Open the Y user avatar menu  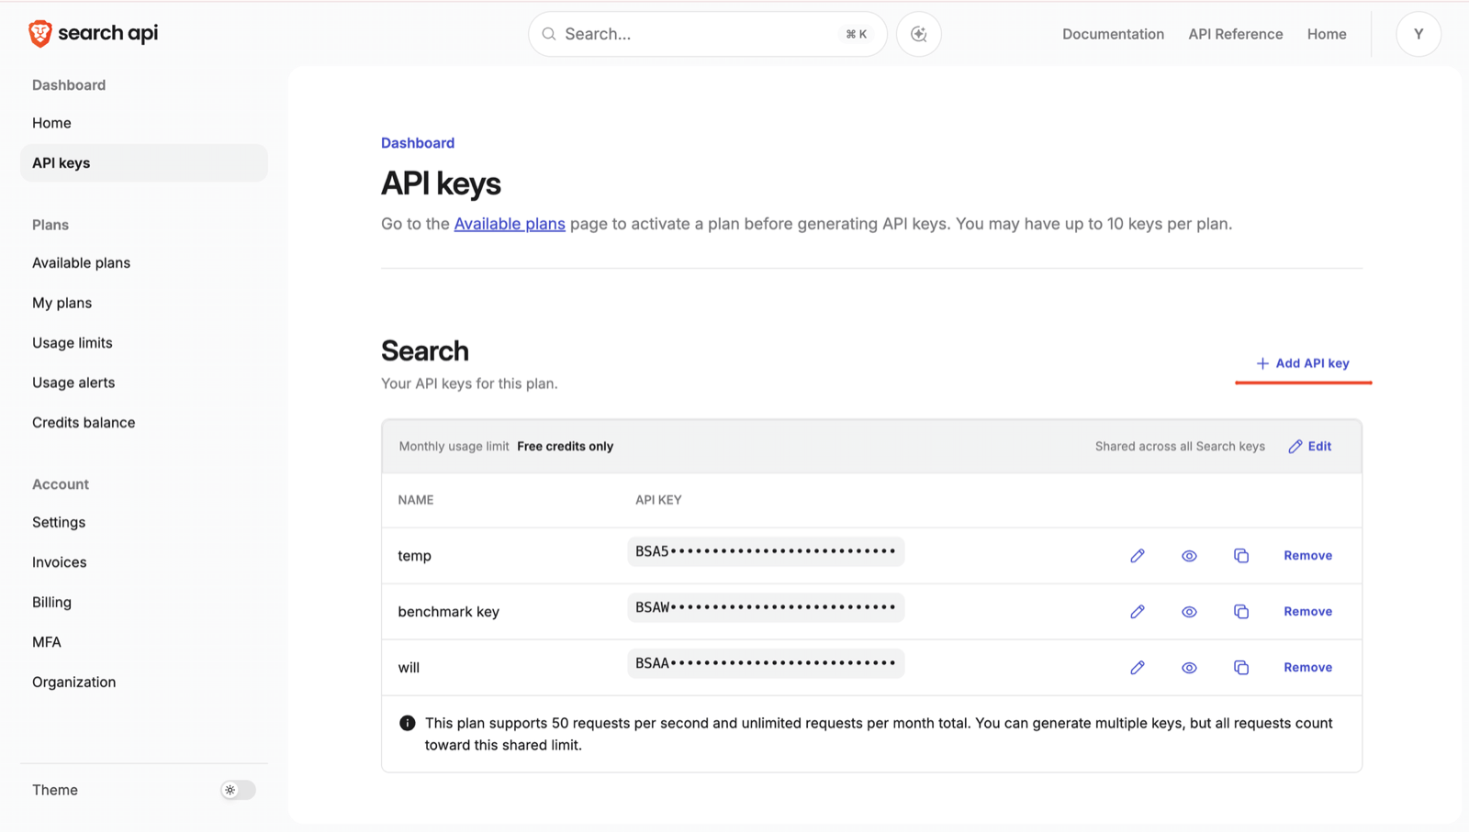[1419, 34]
